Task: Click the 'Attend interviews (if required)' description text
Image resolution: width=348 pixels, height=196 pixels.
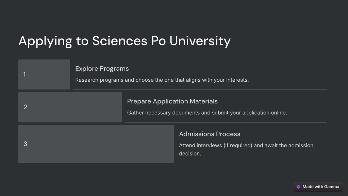Action: click(x=246, y=149)
